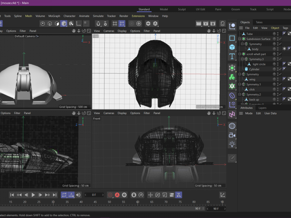Screen dimensions: 291x218
Task: Toggle the Subdivision Surface enable checkmark
Action: tap(280, 39)
